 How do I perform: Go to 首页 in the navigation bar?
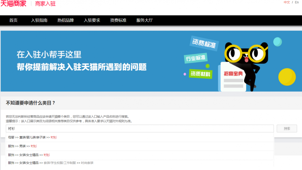pyautogui.click(x=13, y=20)
